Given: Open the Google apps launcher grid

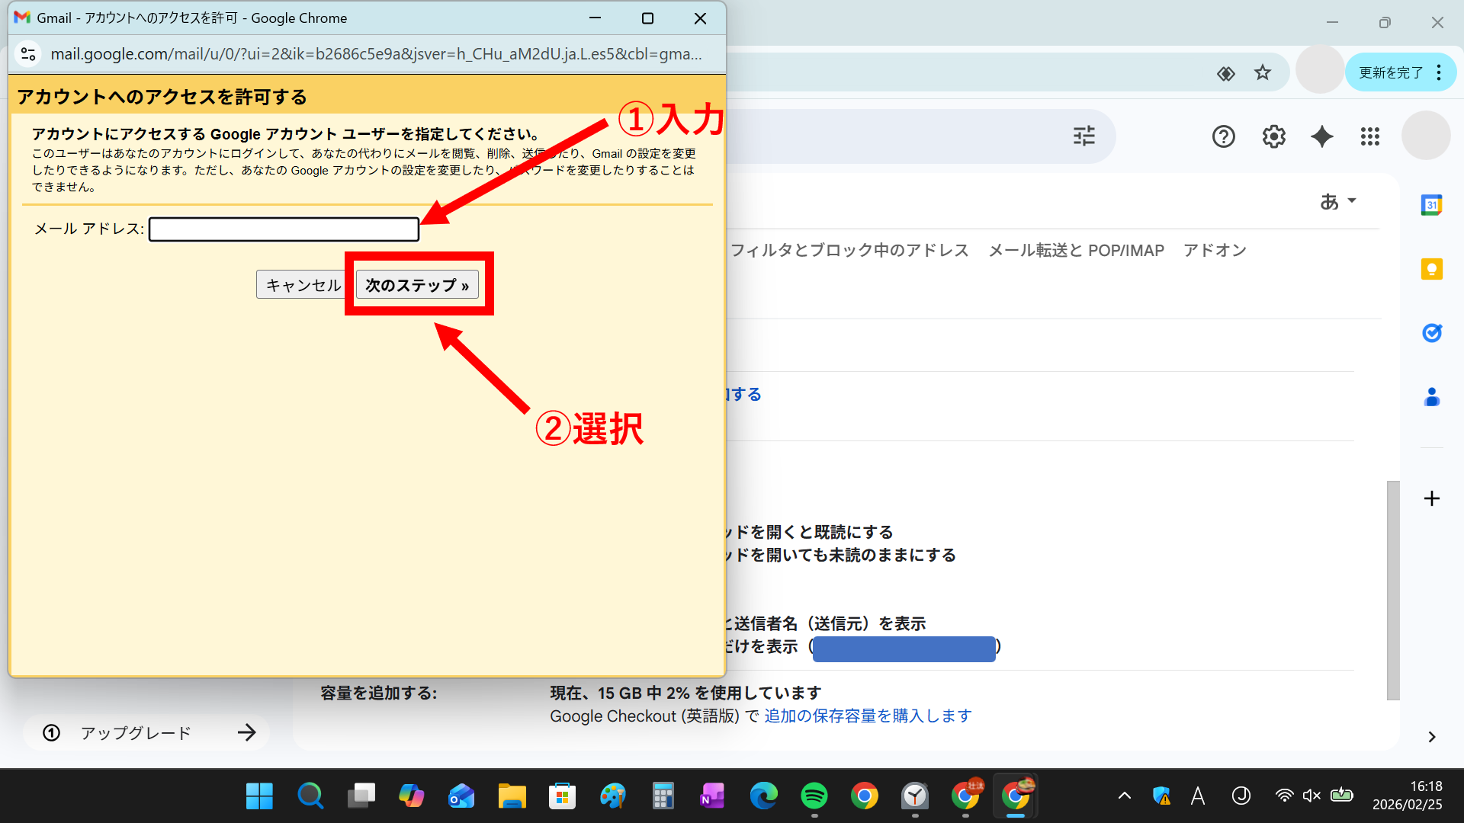Looking at the screenshot, I should 1370,136.
